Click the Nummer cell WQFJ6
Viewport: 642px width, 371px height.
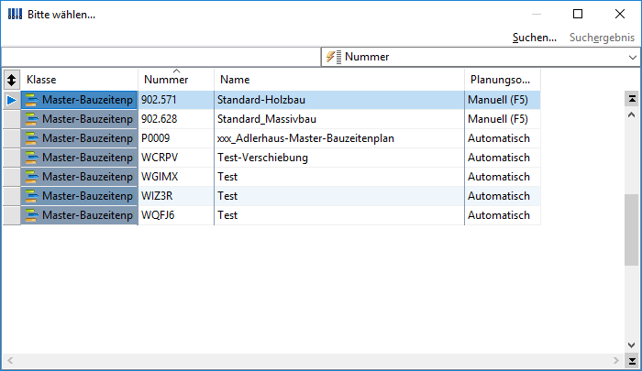(176, 215)
